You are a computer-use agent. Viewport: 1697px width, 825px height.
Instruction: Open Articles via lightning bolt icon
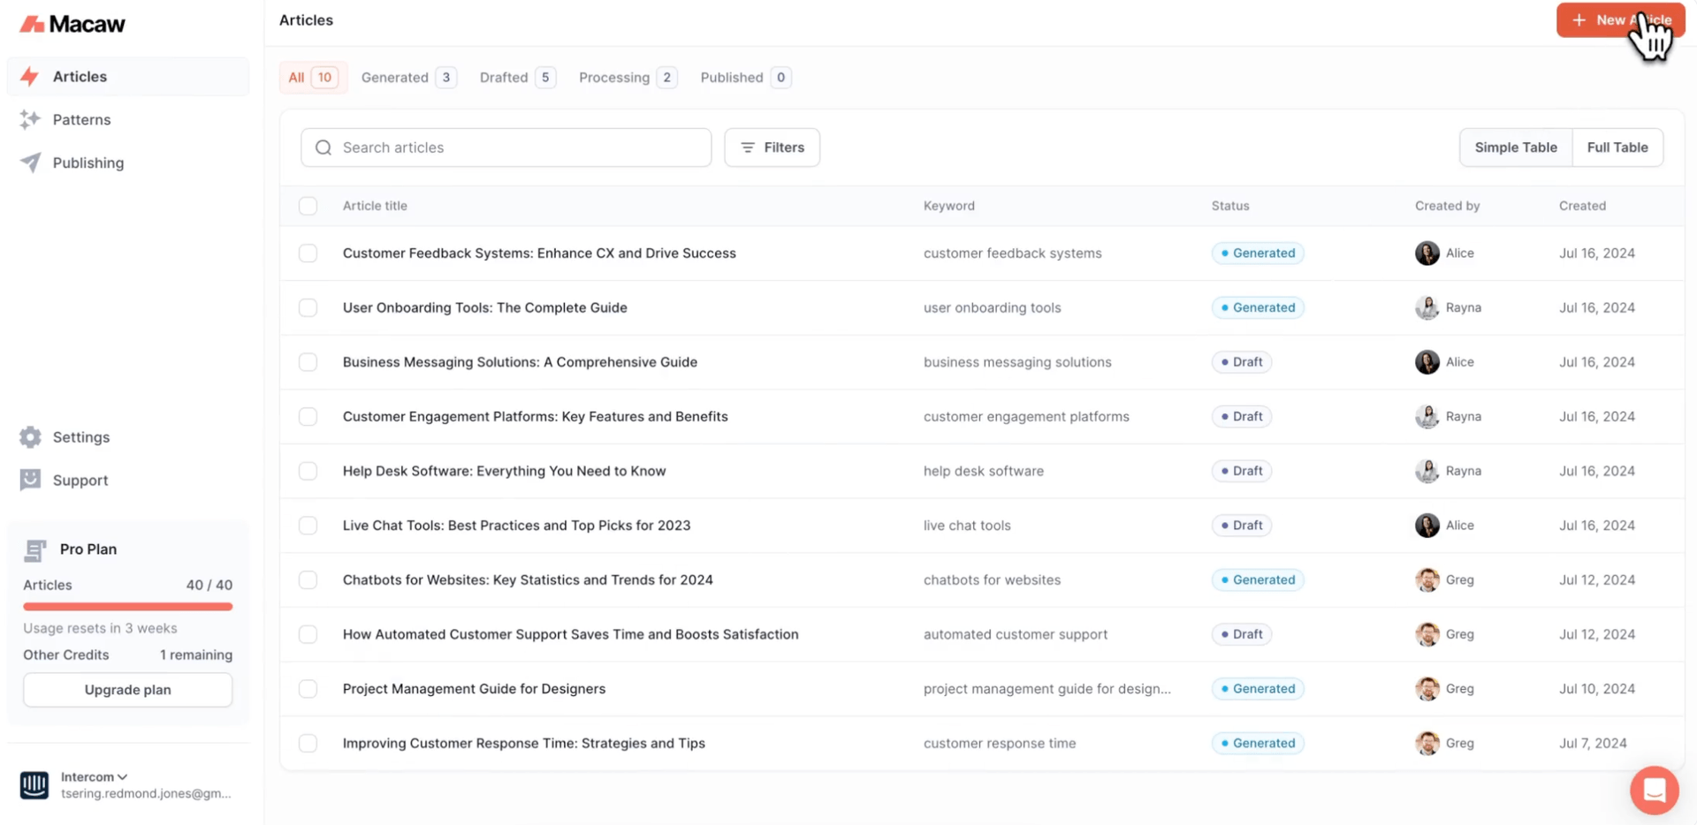coord(30,77)
